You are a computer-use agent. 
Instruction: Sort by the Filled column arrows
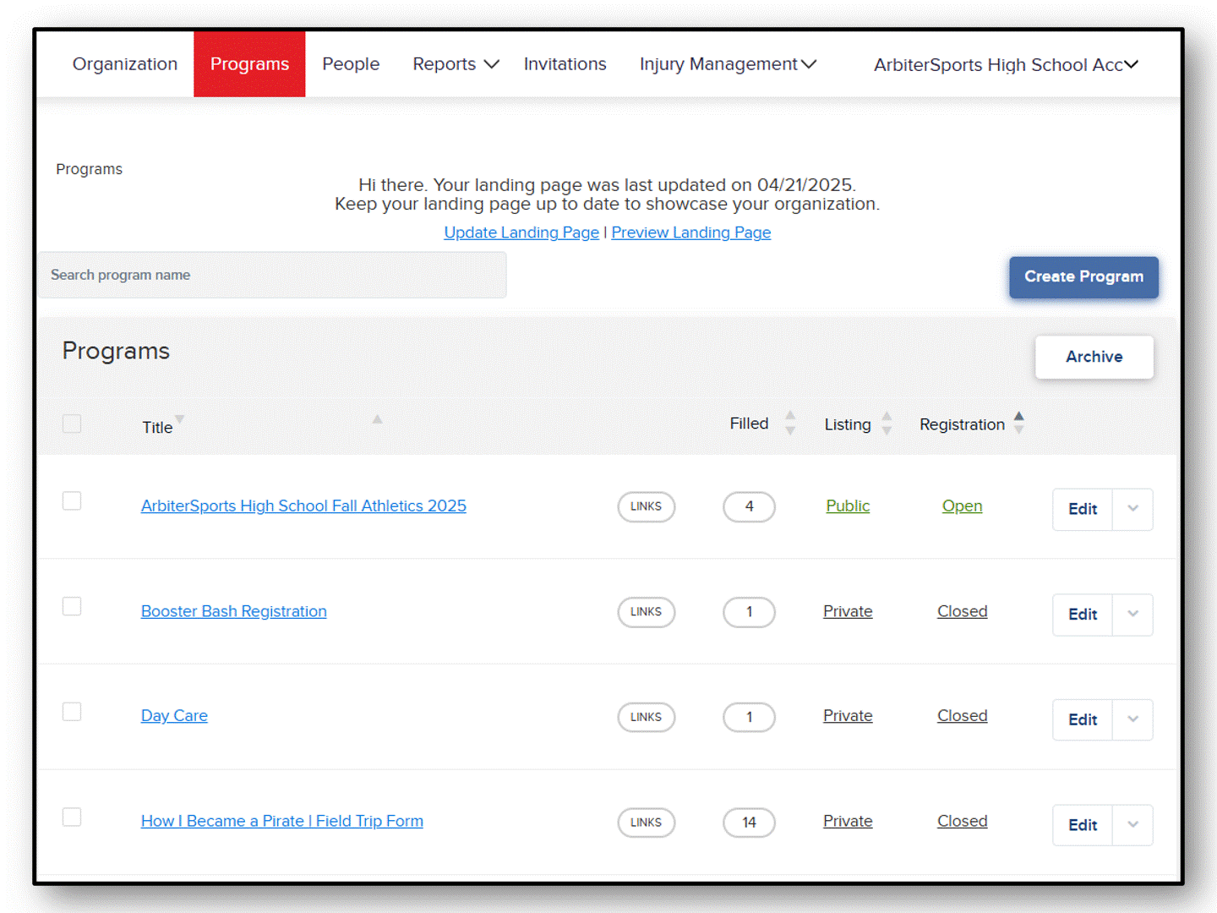pyautogui.click(x=790, y=423)
